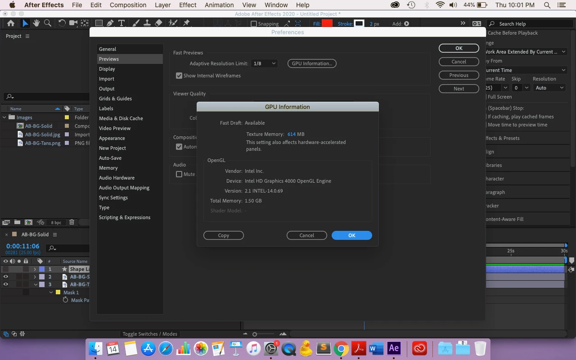Select the Unified Camera tool
576x360 pixels.
pyautogui.click(x=73, y=23)
